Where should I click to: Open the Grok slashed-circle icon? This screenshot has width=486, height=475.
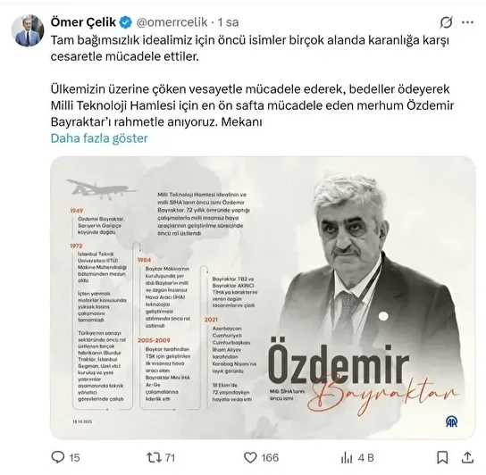click(x=447, y=22)
